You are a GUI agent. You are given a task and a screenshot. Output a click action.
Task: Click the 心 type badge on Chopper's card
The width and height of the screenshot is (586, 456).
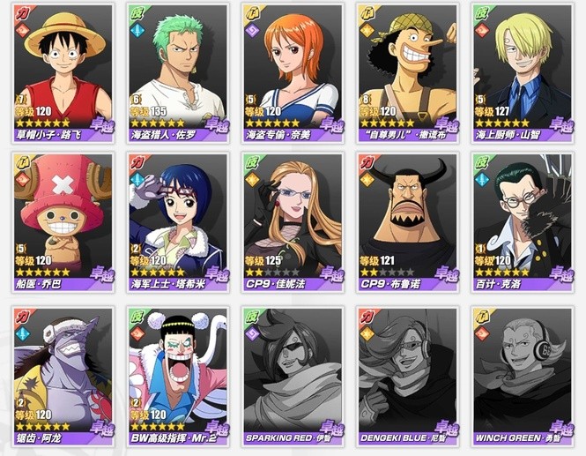pyautogui.click(x=22, y=162)
